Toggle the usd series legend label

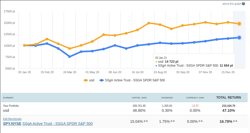(x=92, y=80)
